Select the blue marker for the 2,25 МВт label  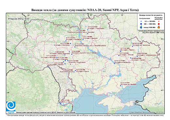[x=75, y=47]
